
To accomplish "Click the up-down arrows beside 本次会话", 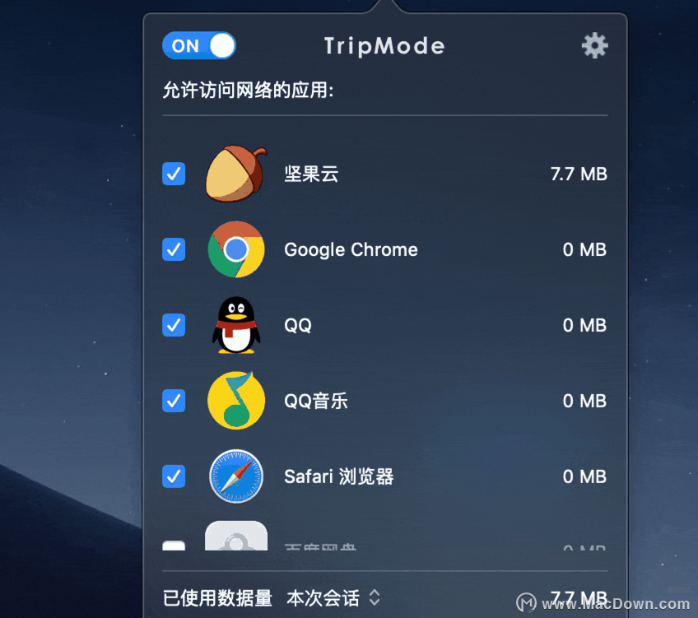I will 375,597.
